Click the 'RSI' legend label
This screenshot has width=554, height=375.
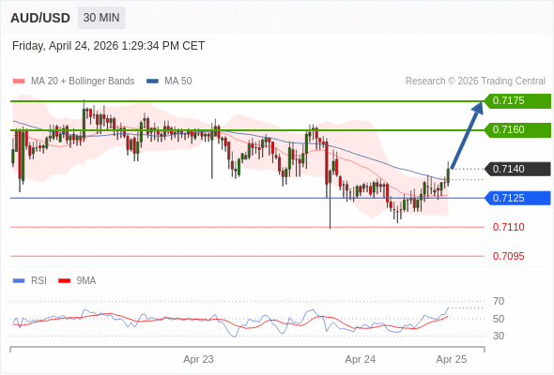coord(38,281)
